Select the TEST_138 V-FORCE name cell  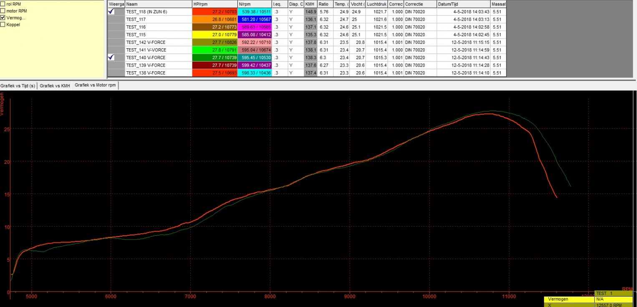click(x=159, y=73)
